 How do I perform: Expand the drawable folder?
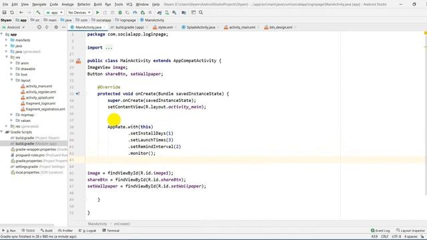(x=11, y=69)
